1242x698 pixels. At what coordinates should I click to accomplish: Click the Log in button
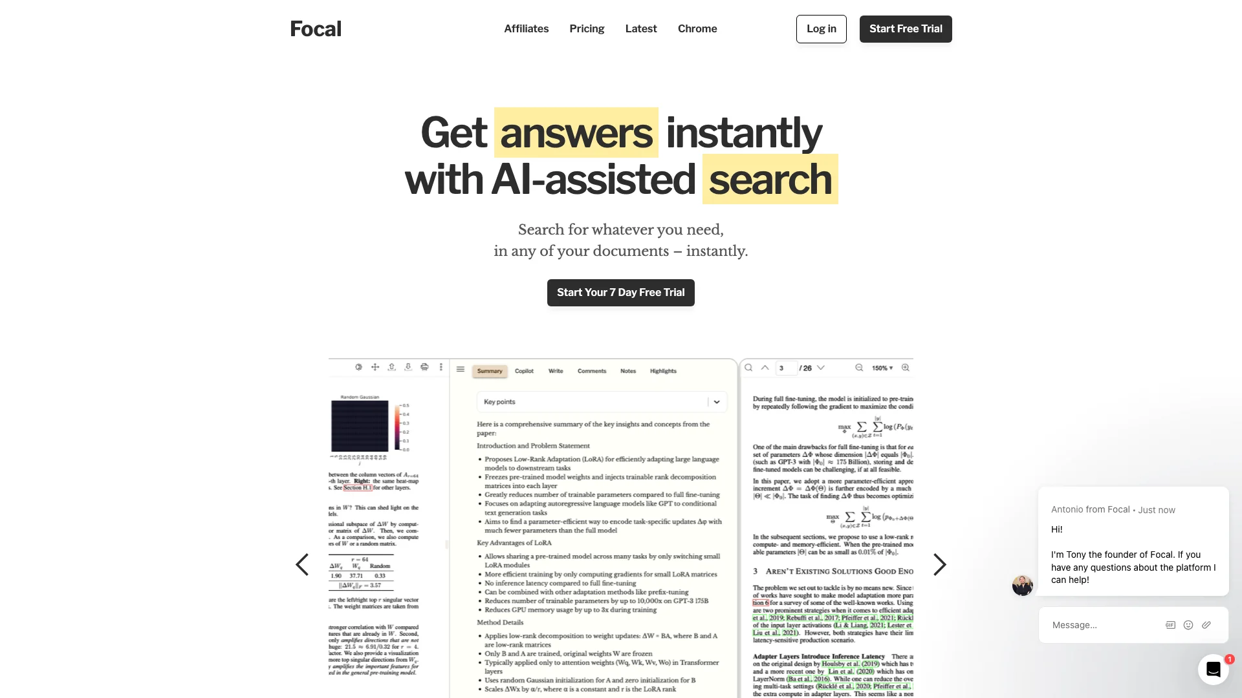(821, 28)
